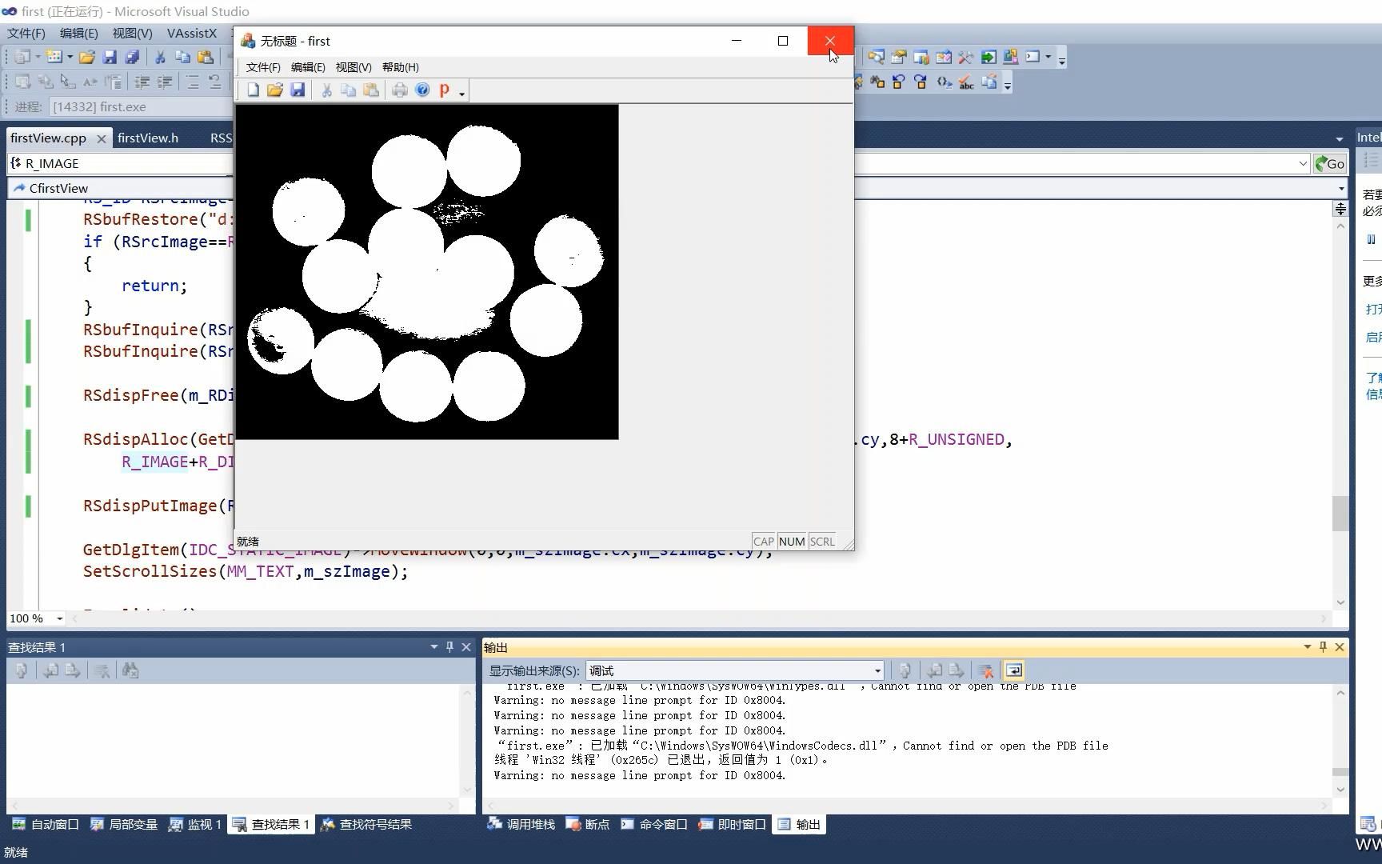Screen dimensions: 1382x864
Task: Click Visual Studio Paste toolbar icon
Action: (x=206, y=57)
